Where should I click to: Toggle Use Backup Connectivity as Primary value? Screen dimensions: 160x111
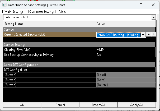[126, 55]
